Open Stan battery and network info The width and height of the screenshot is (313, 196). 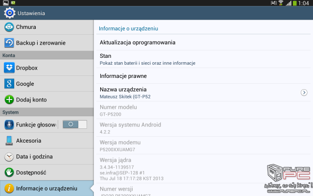pos(203,59)
